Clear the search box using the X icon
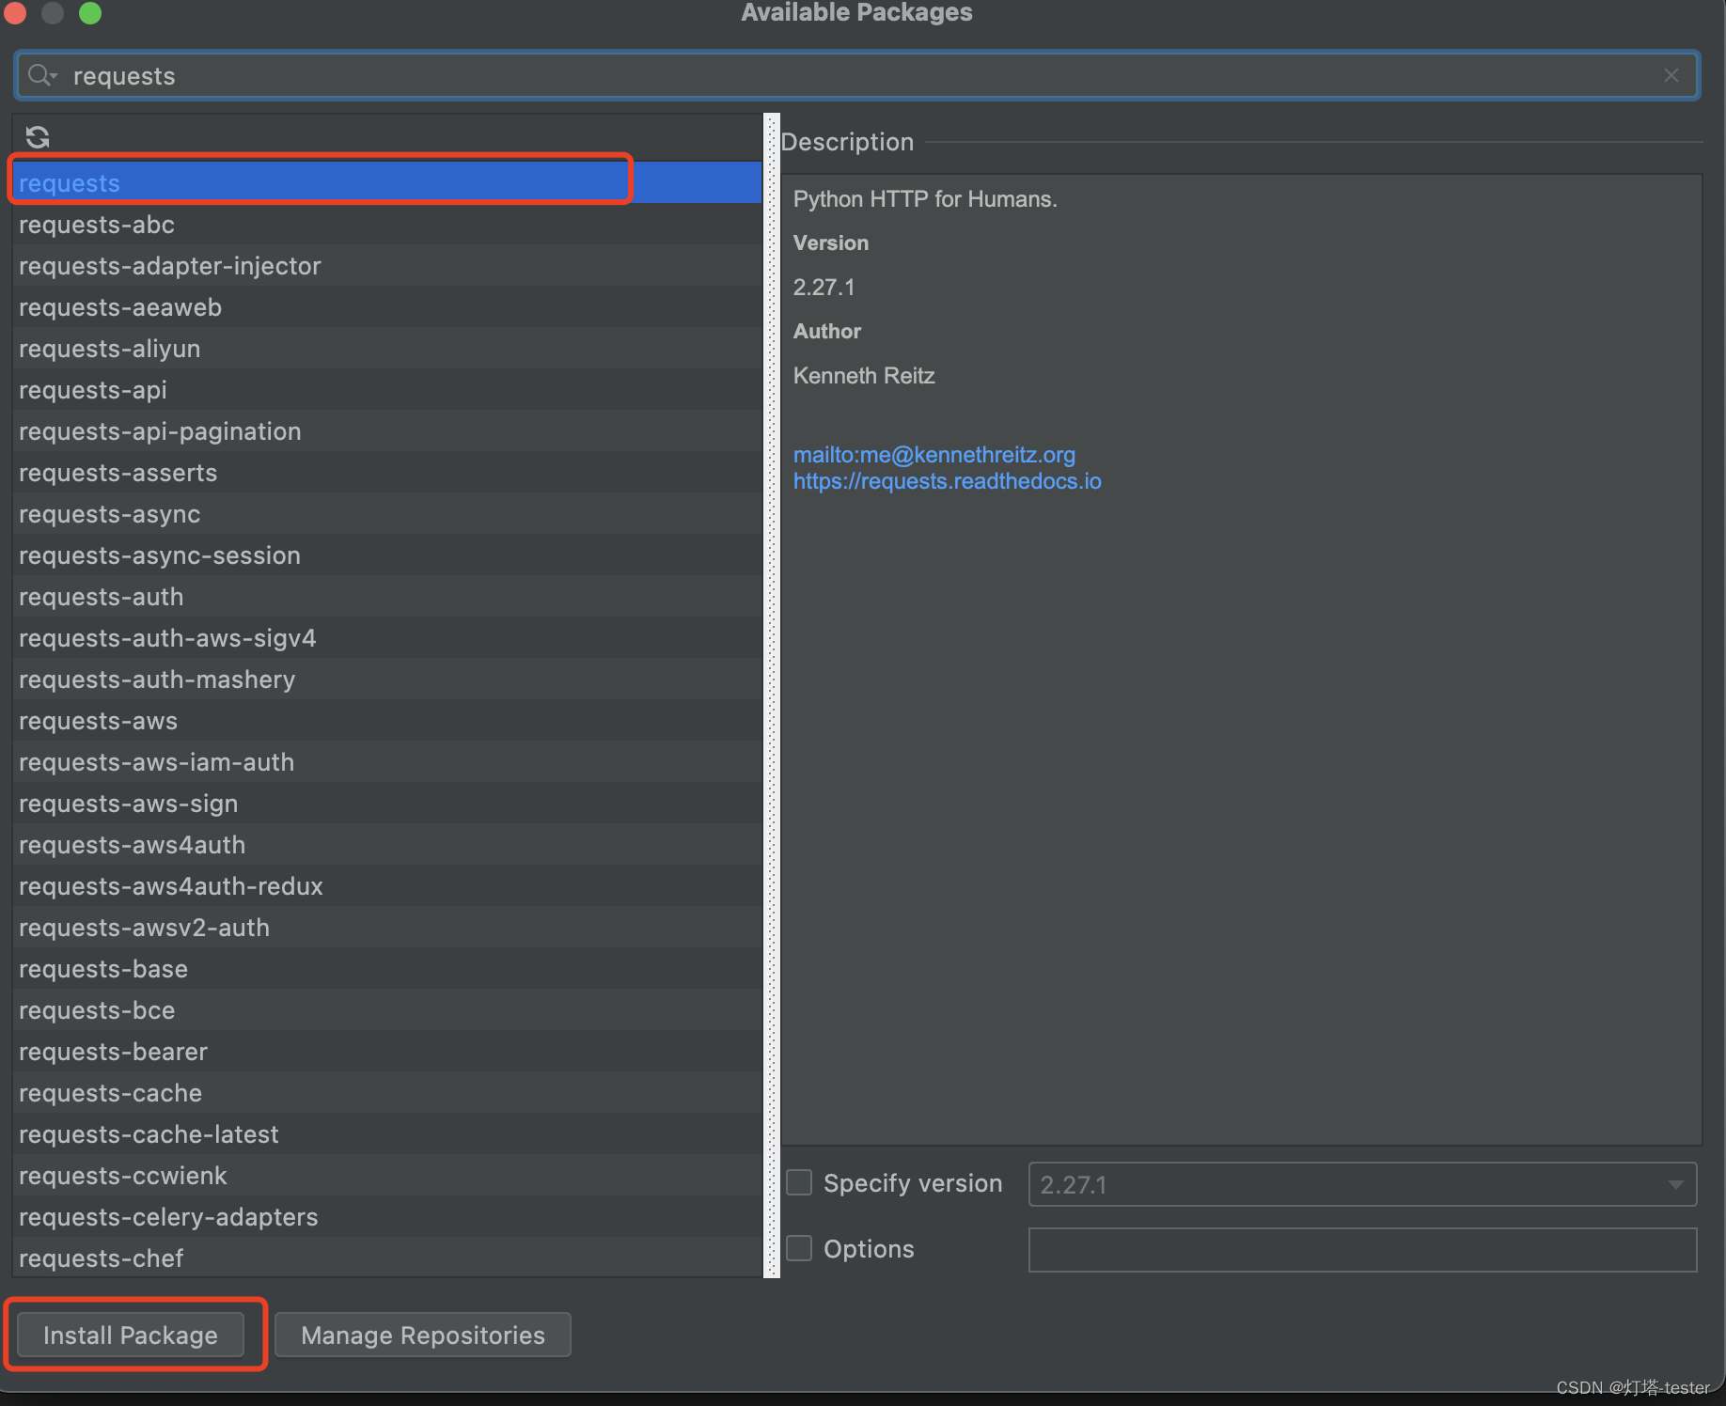The image size is (1726, 1406). [x=1672, y=75]
